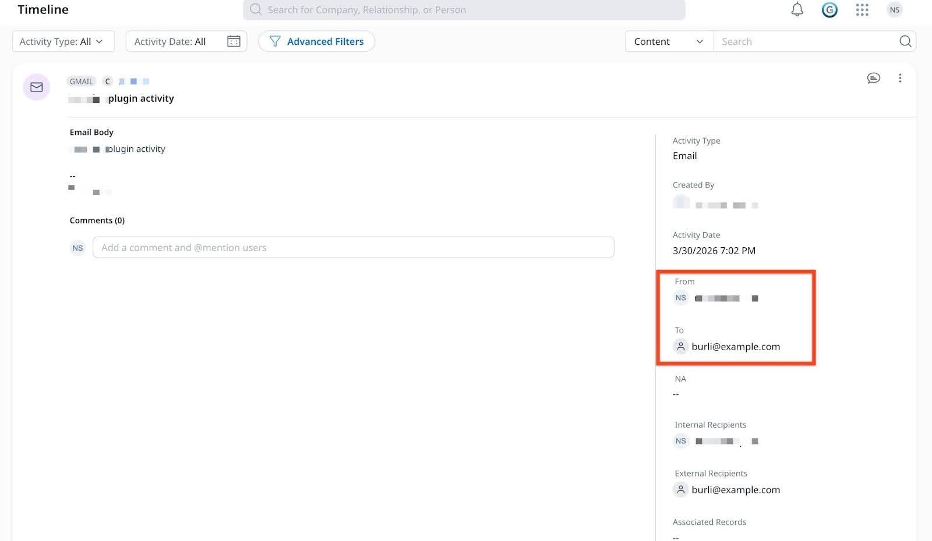Image resolution: width=932 pixels, height=541 pixels.
Task: Click the Created By label
Action: tap(693, 185)
